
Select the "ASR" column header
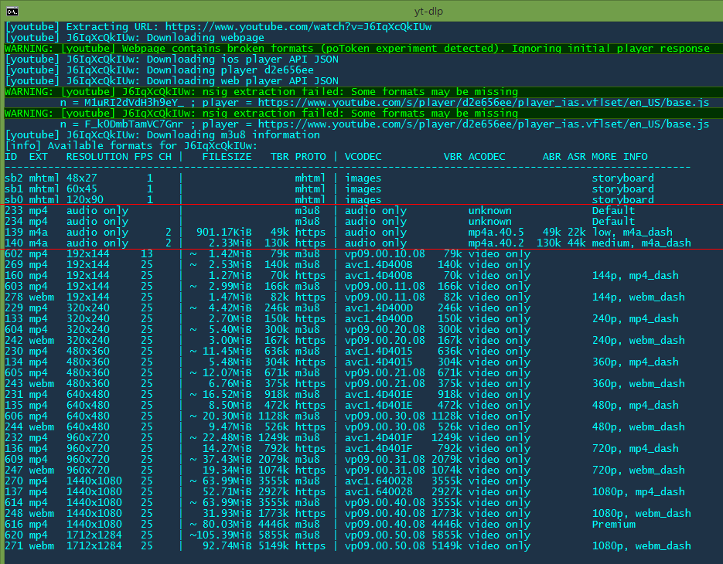pyautogui.click(x=576, y=157)
